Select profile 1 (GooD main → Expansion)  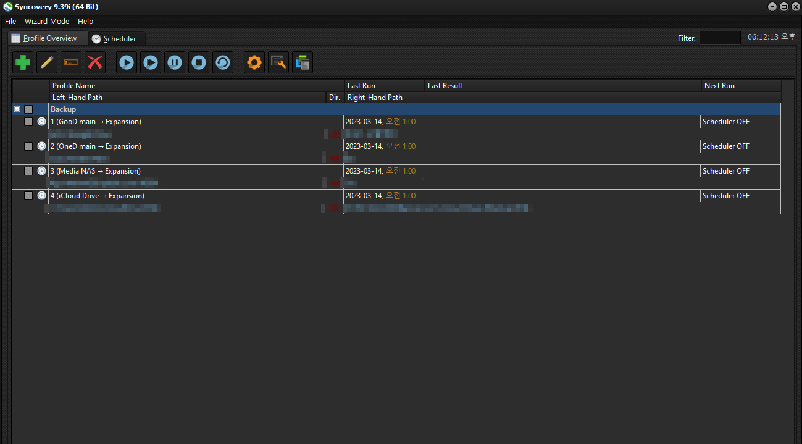pos(396,127)
